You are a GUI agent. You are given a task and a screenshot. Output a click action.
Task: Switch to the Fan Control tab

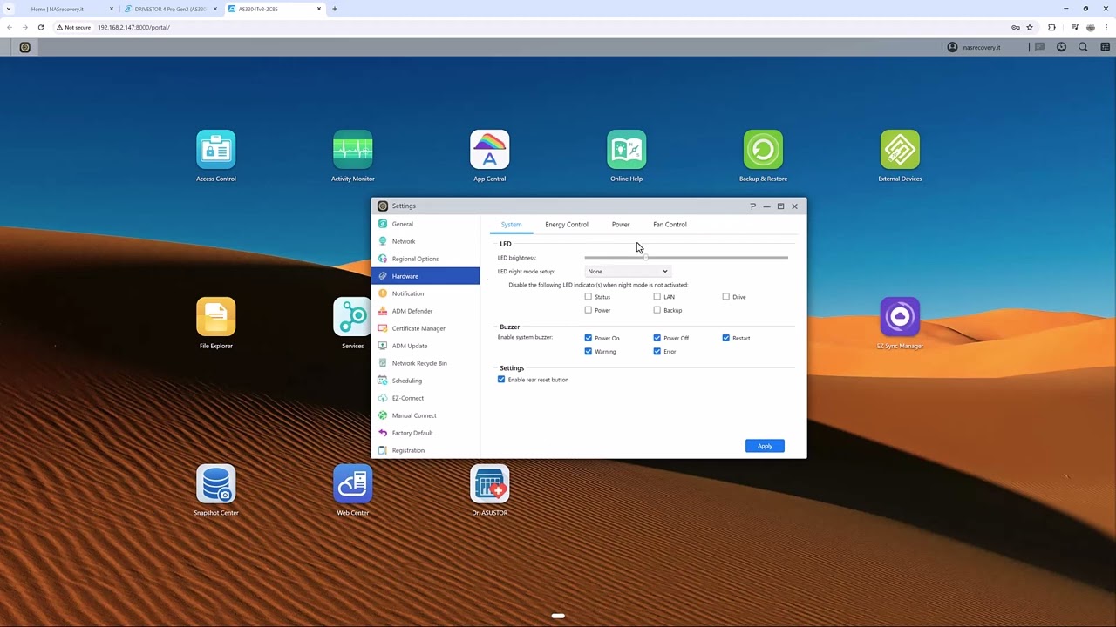[x=670, y=225]
